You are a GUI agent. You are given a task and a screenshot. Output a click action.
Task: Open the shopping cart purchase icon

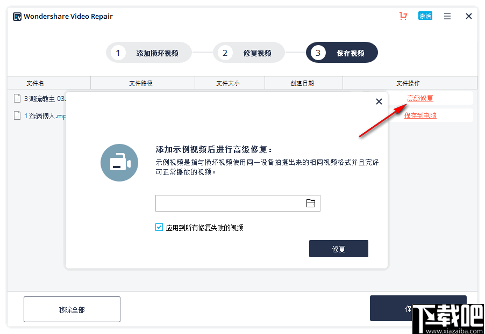(403, 16)
